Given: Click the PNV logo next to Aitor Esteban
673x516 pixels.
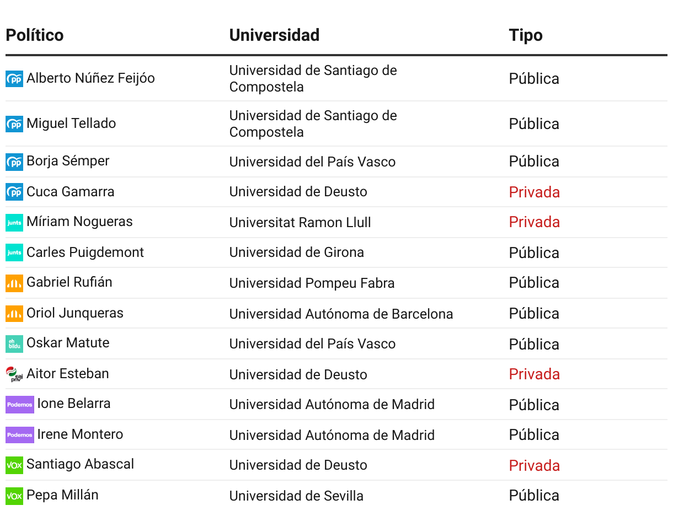Looking at the screenshot, I should pos(14,374).
